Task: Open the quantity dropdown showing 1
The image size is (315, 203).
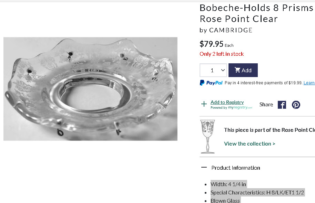Action: pyautogui.click(x=213, y=70)
